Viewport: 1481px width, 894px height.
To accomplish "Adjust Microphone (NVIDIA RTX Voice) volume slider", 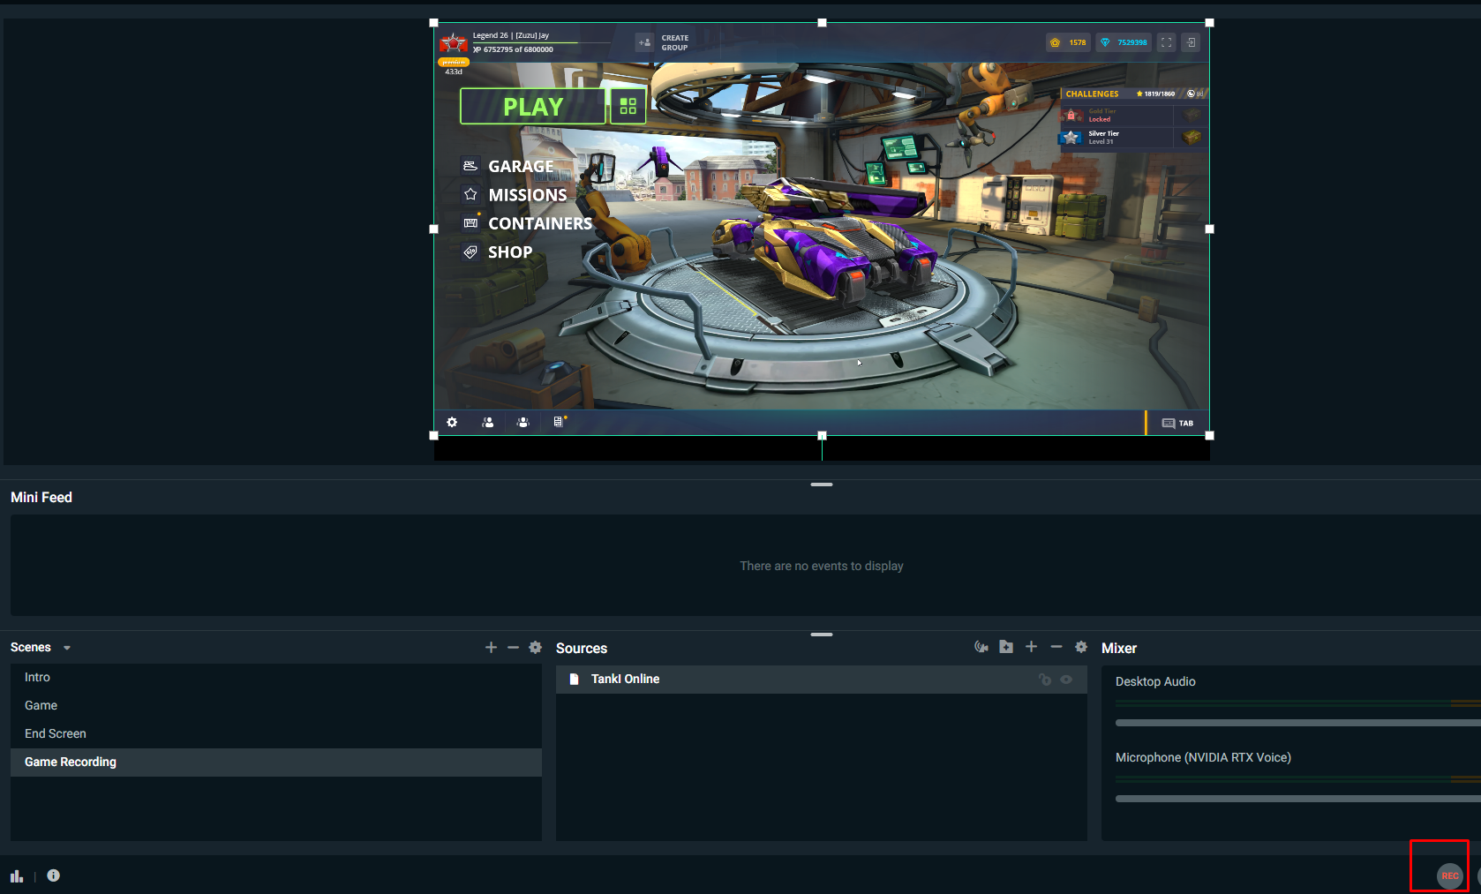I will point(1297,799).
